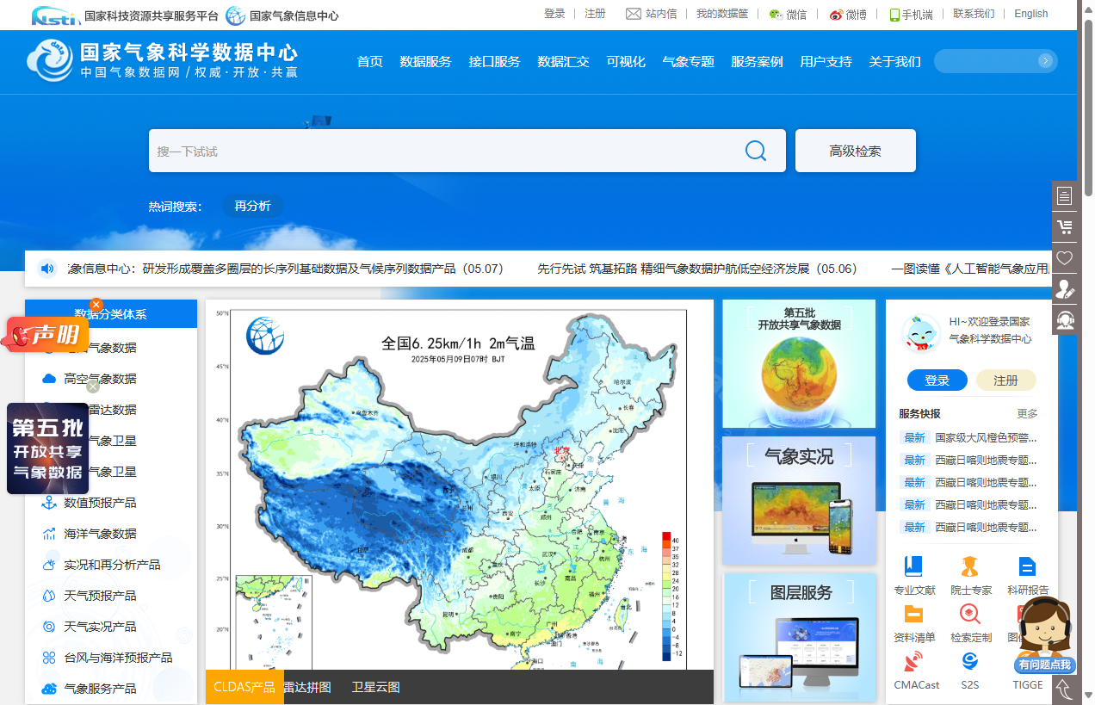Open the TIGGE ensemble data service

click(x=1027, y=671)
